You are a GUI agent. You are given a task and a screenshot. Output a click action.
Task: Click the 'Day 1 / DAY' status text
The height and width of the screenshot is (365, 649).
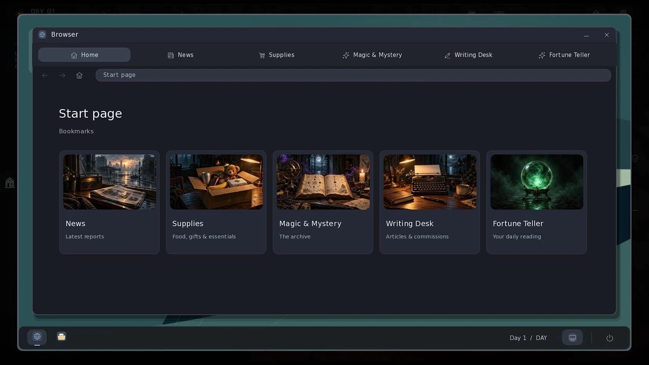(528, 338)
